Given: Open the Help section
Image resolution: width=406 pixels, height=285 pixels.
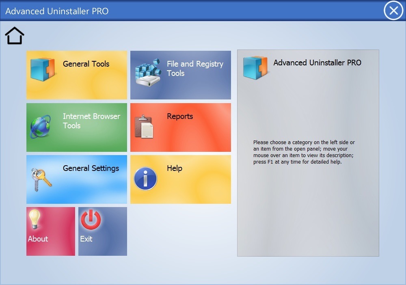Looking at the screenshot, I should tap(180, 179).
